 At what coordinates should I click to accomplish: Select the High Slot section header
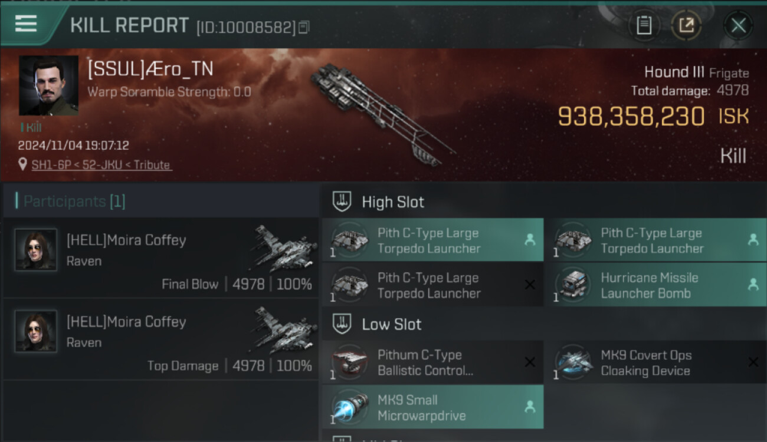click(x=543, y=202)
